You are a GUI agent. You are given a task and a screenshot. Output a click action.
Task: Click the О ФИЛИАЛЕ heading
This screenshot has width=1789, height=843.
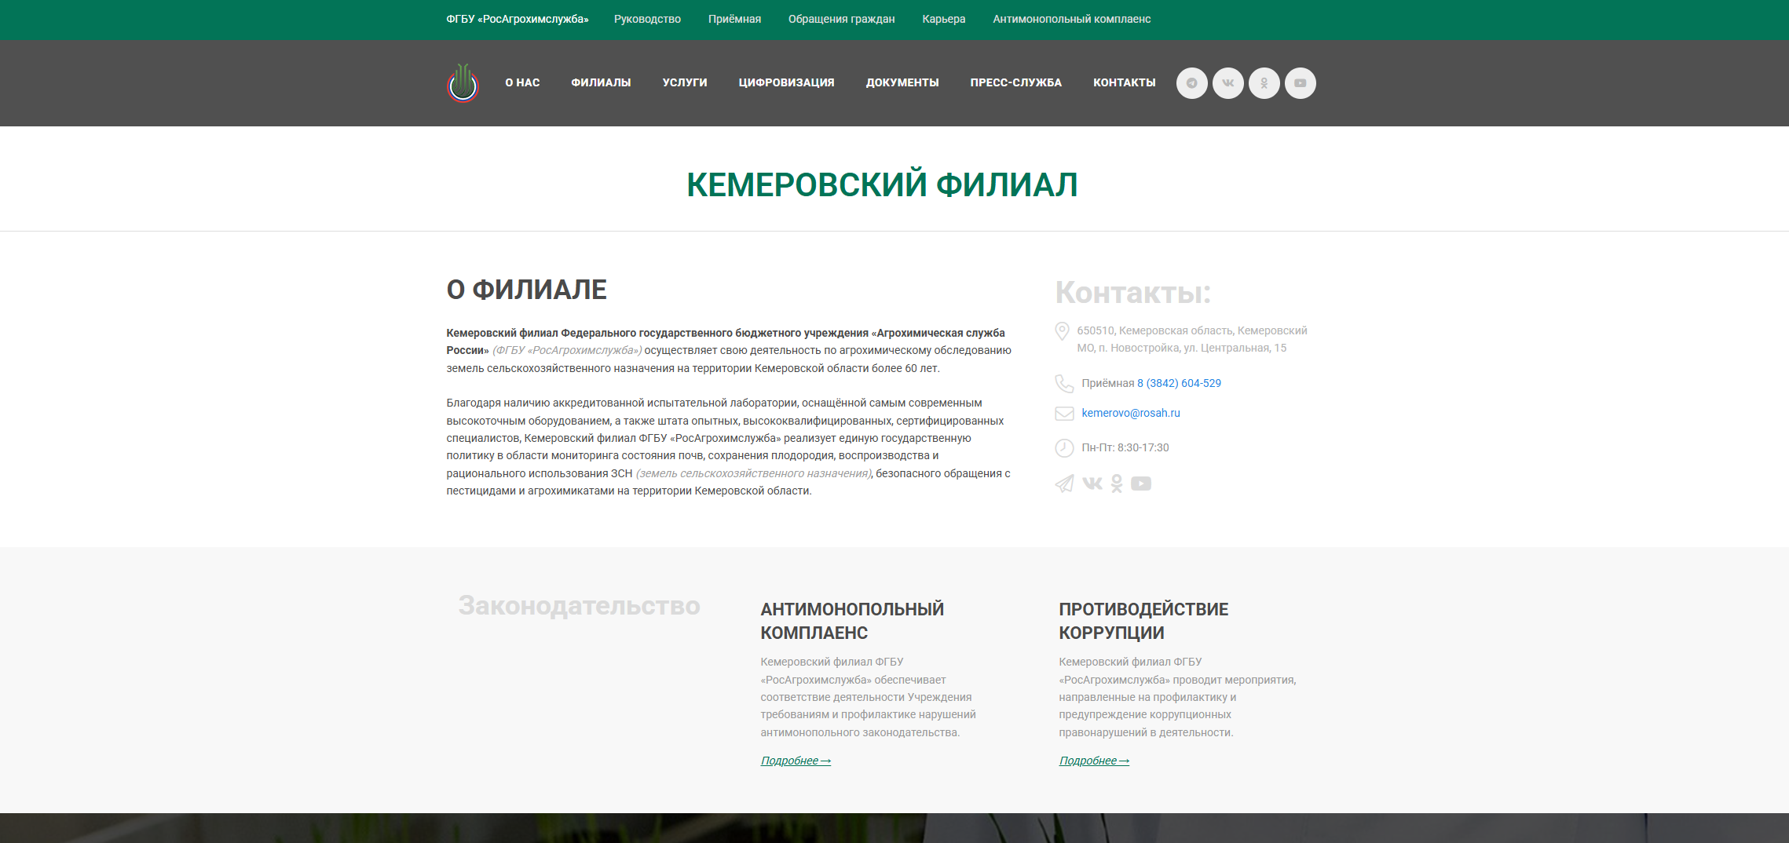(526, 290)
